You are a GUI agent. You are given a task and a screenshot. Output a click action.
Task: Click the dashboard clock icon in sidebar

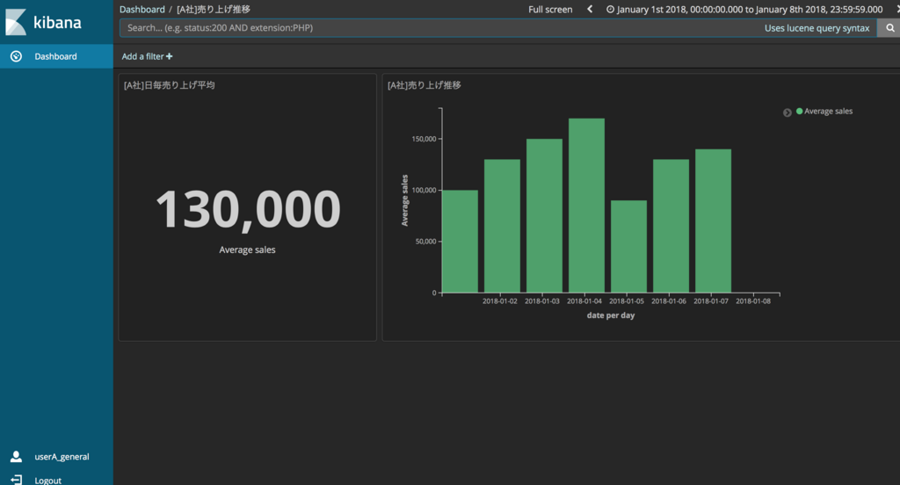[16, 56]
